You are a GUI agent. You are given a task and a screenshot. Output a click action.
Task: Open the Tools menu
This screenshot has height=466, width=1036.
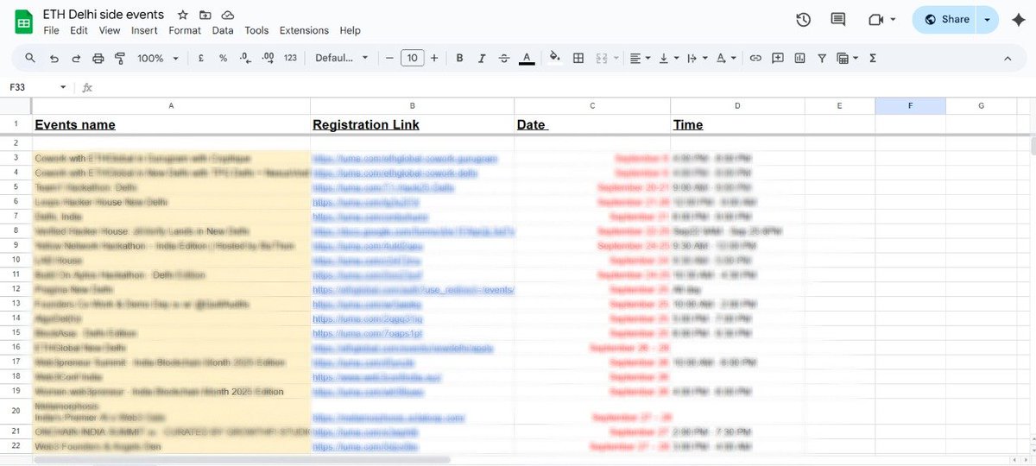(x=256, y=30)
